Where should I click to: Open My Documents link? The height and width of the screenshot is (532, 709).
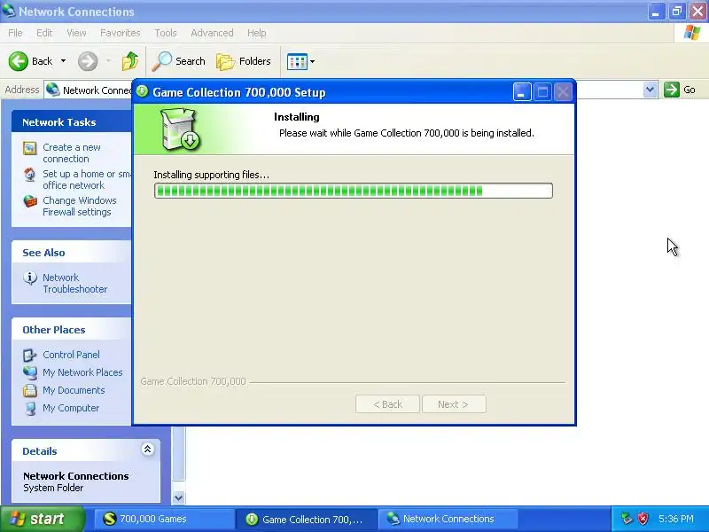click(74, 390)
